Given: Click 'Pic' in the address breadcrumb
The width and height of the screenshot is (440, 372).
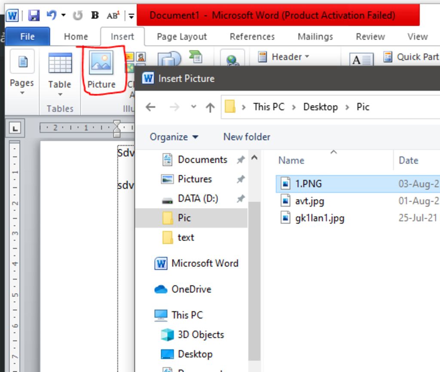Looking at the screenshot, I should pyautogui.click(x=363, y=107).
